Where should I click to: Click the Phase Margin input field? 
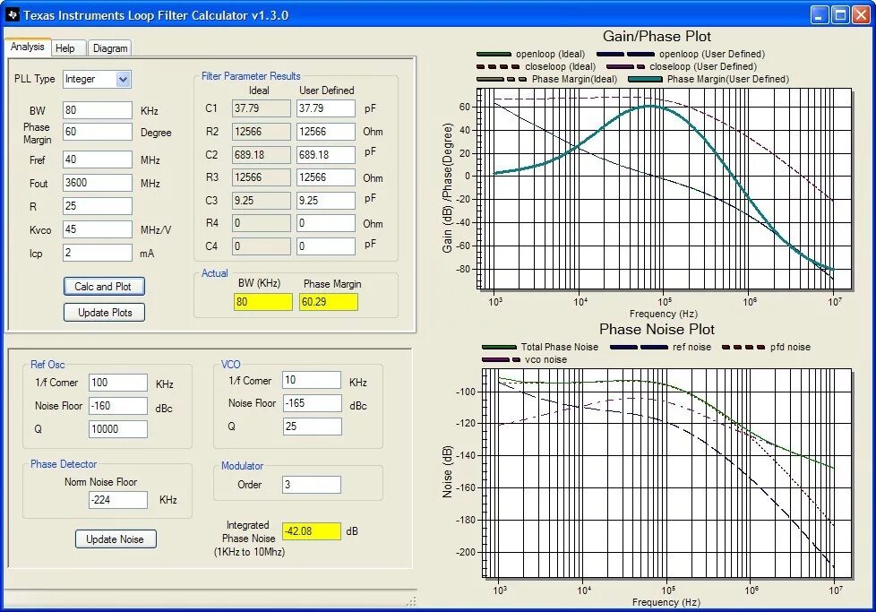tap(98, 132)
